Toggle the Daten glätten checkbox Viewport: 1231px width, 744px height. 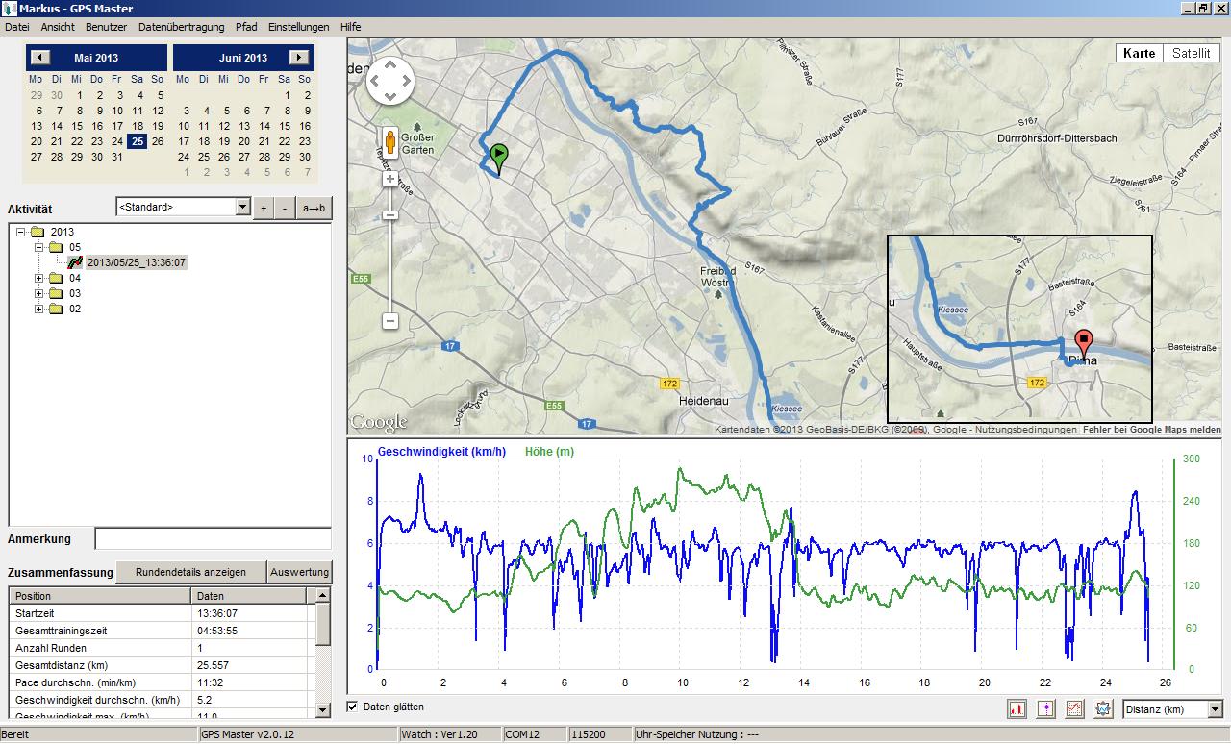click(x=352, y=707)
